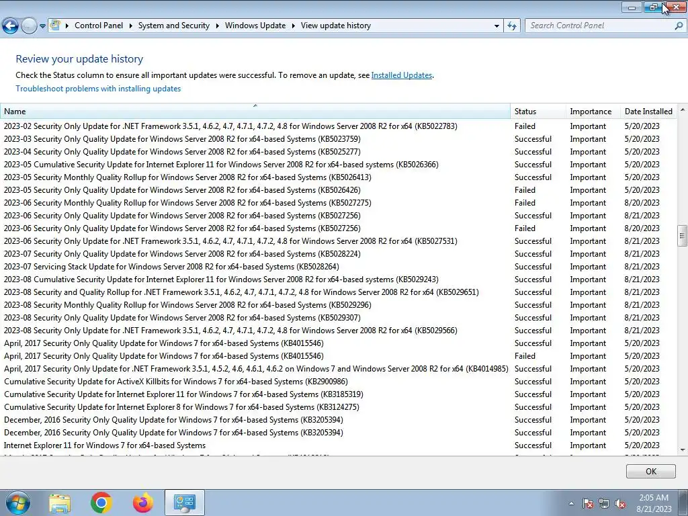This screenshot has height=516, width=688.
Task: Open clock showing 2:05 AM
Action: (654, 503)
